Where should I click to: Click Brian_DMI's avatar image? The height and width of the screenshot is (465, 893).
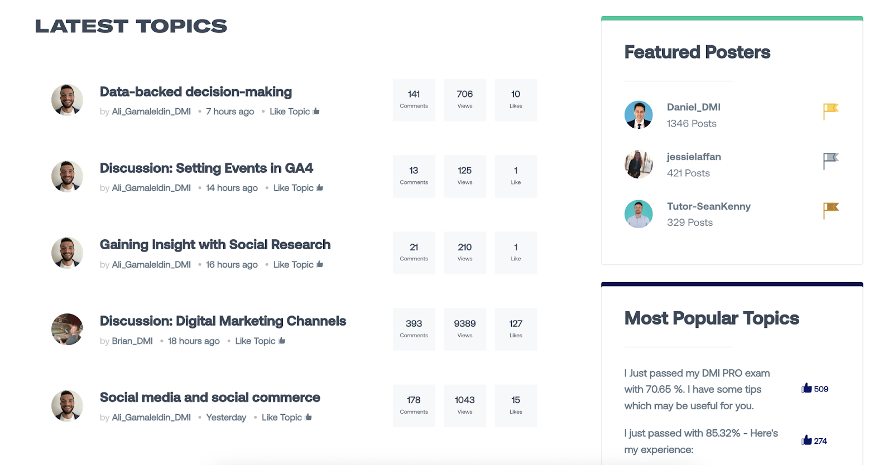[x=67, y=329]
